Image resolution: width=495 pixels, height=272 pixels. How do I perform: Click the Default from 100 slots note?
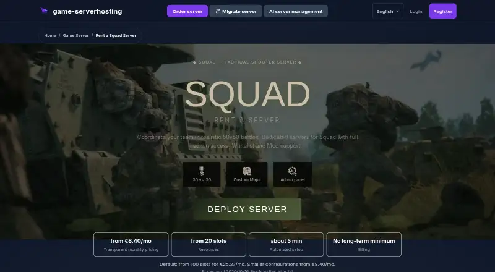[247, 264]
